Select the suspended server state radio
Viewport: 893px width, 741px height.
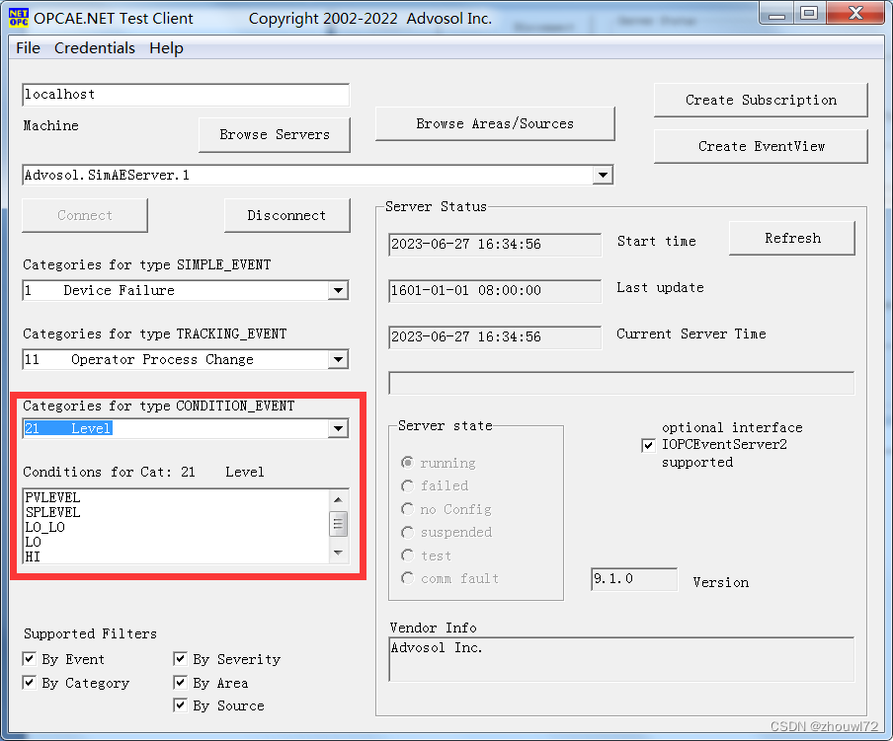407,532
